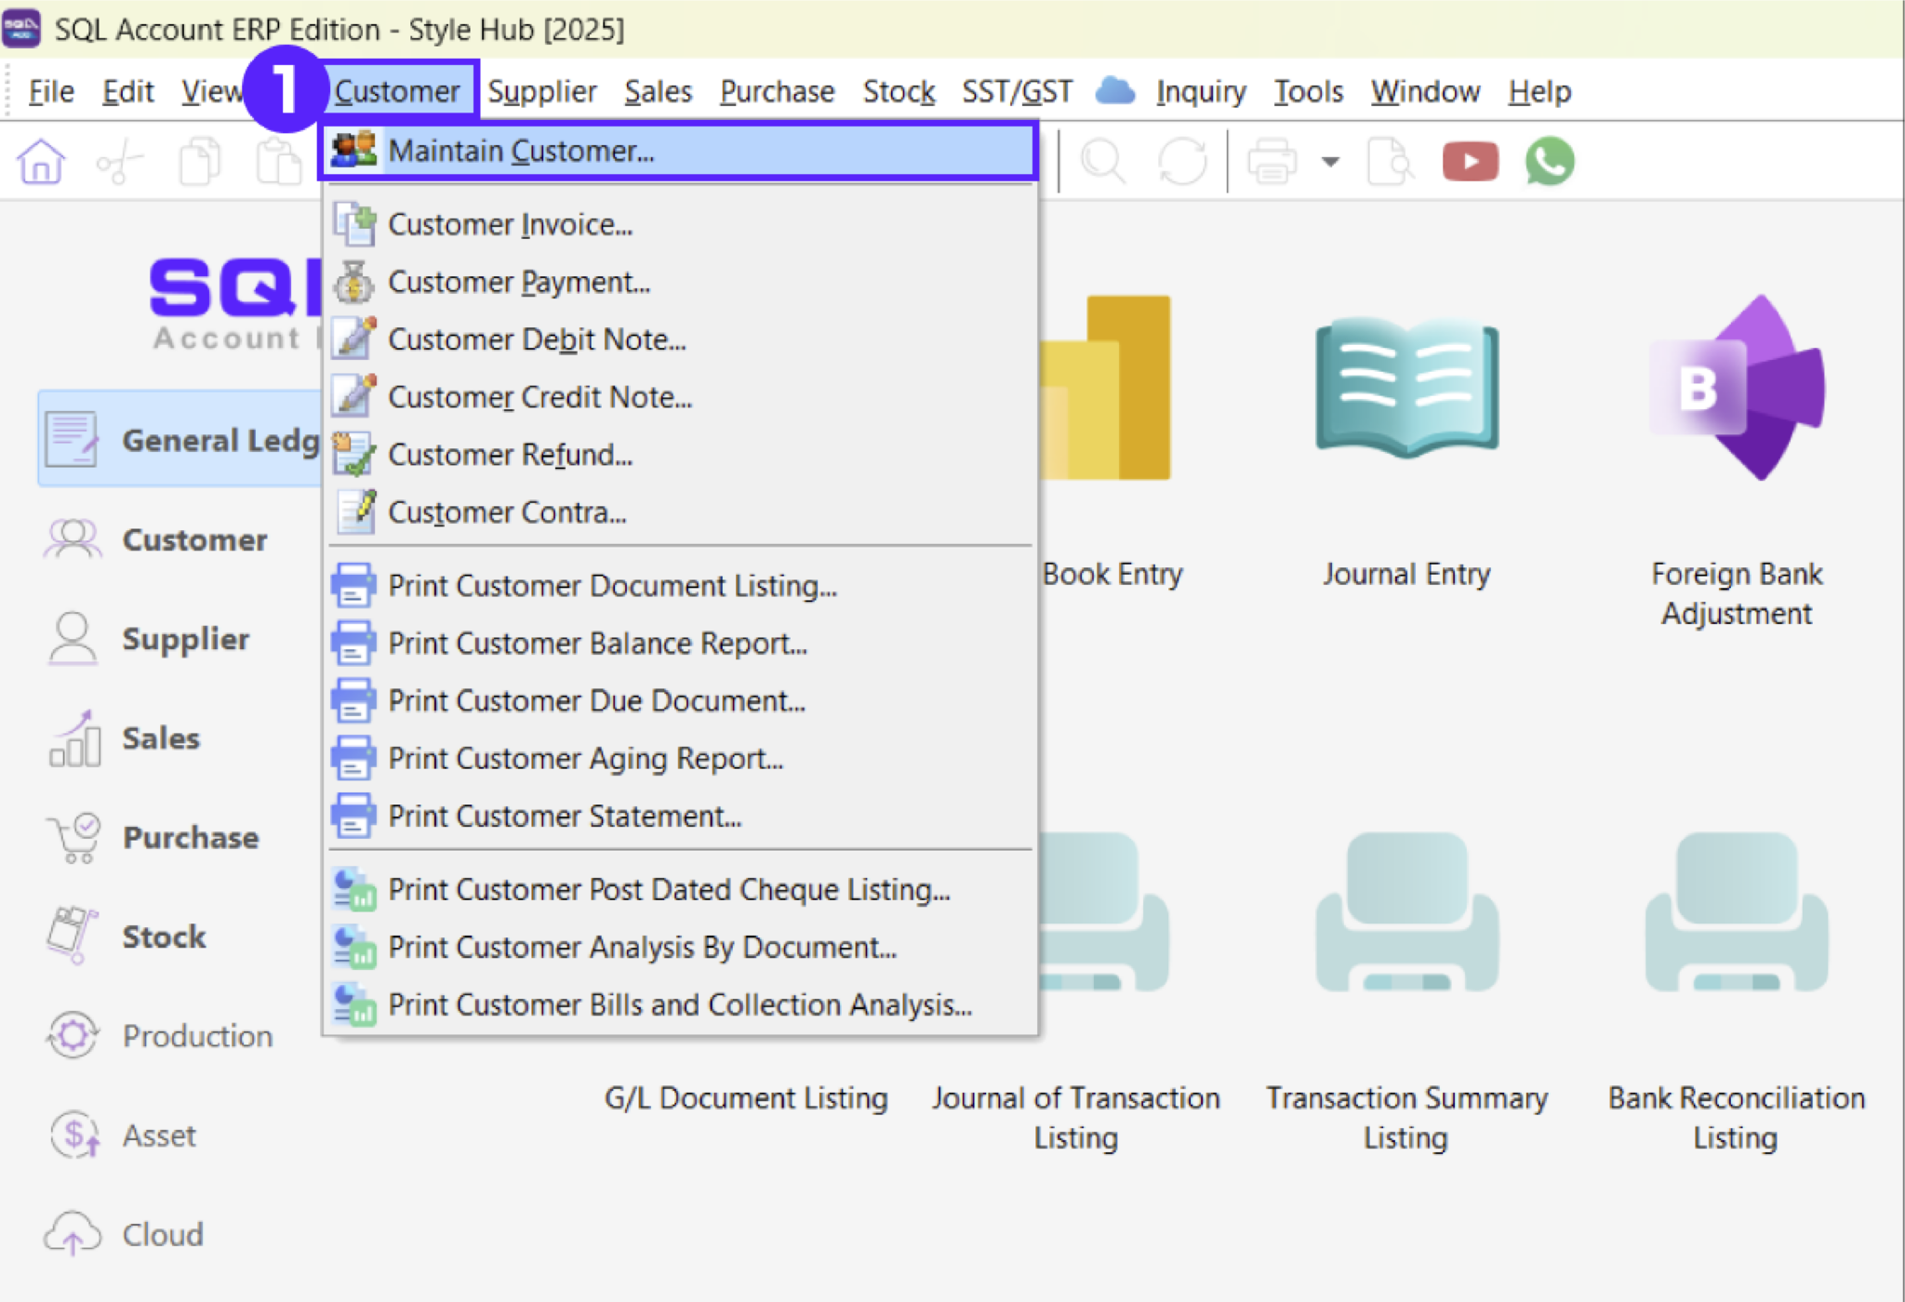The image size is (1905, 1302).
Task: Choose Customer Credit Note option
Action: point(540,396)
